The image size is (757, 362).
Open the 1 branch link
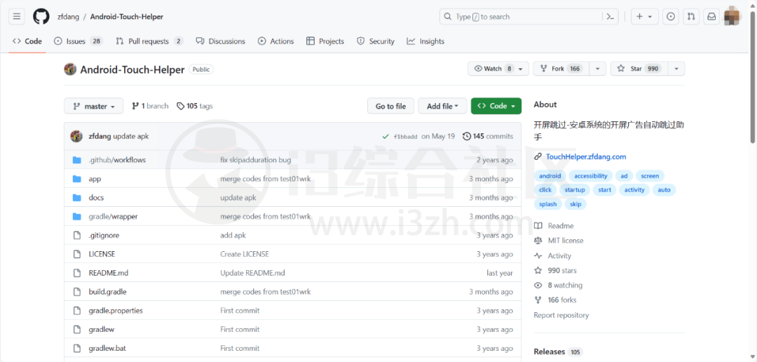point(150,106)
